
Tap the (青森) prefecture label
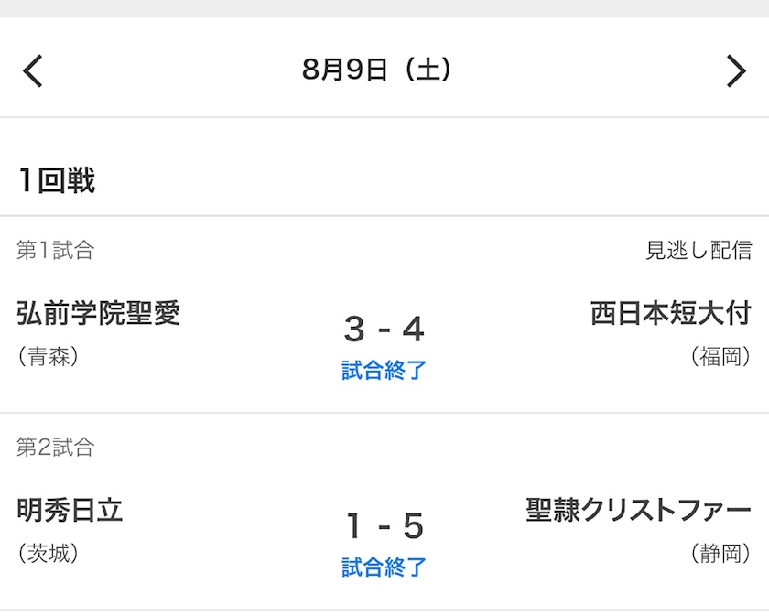48,356
